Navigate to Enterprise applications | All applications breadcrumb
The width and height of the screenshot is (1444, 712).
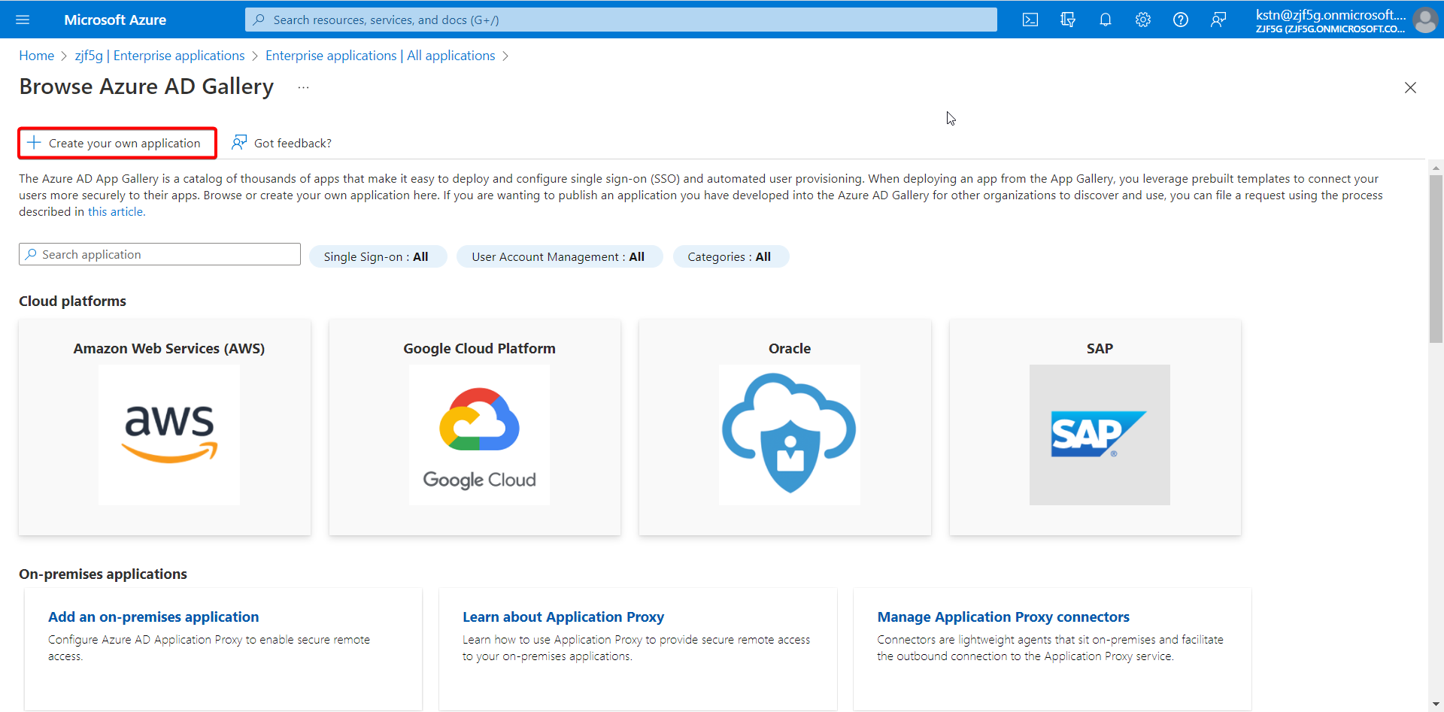(381, 56)
